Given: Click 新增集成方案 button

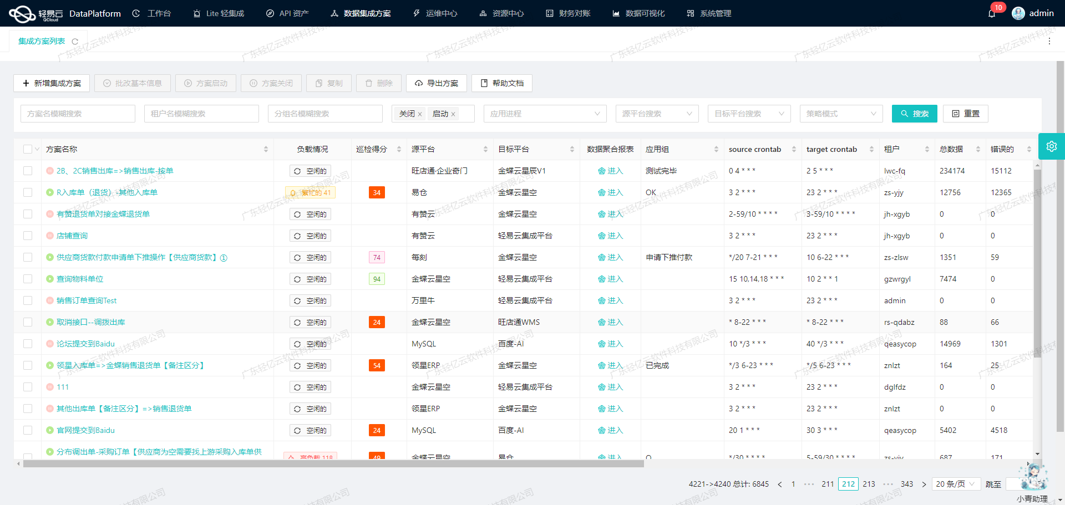Looking at the screenshot, I should [52, 83].
